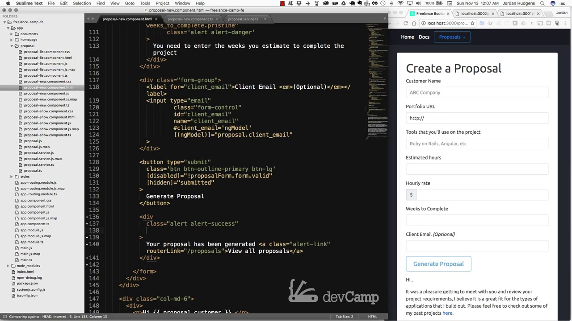Expand the documents folder
572x321 pixels.
pyautogui.click(x=12, y=34)
